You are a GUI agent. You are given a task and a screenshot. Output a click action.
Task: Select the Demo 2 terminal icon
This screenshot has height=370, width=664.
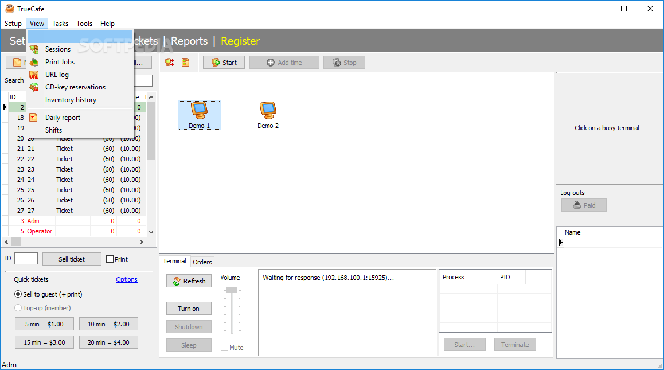[x=268, y=115]
